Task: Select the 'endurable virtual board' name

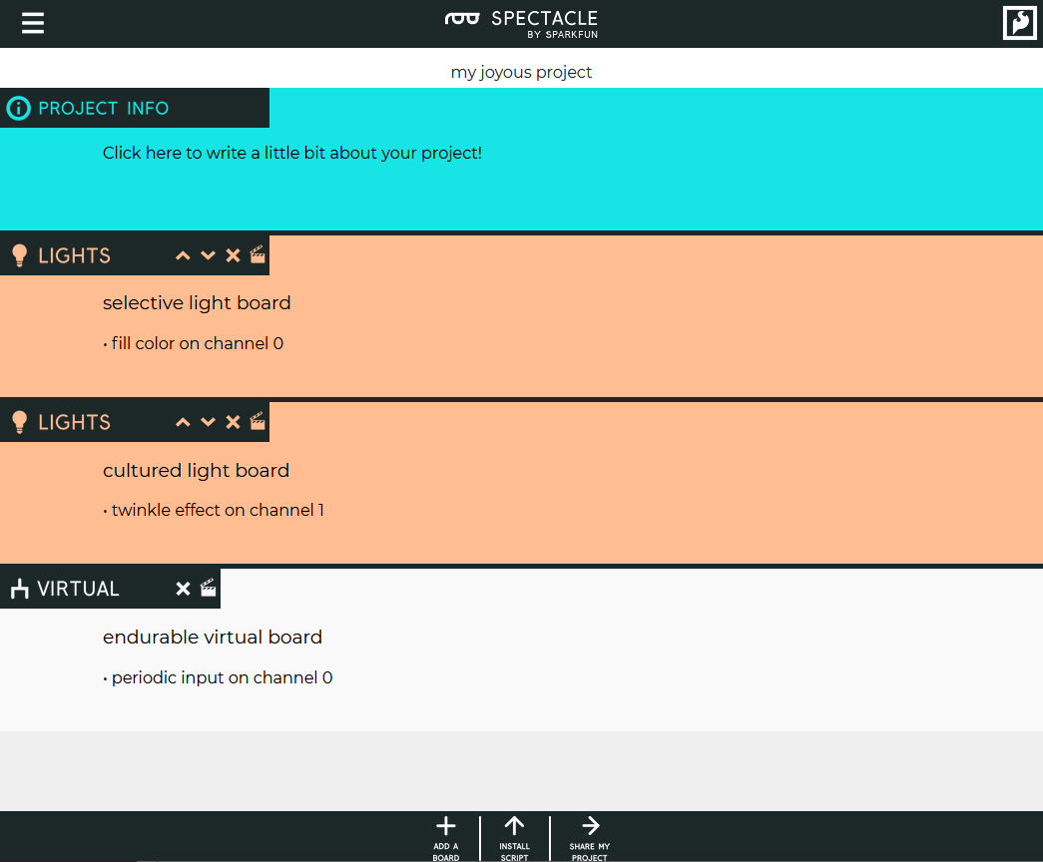Action: click(x=213, y=637)
